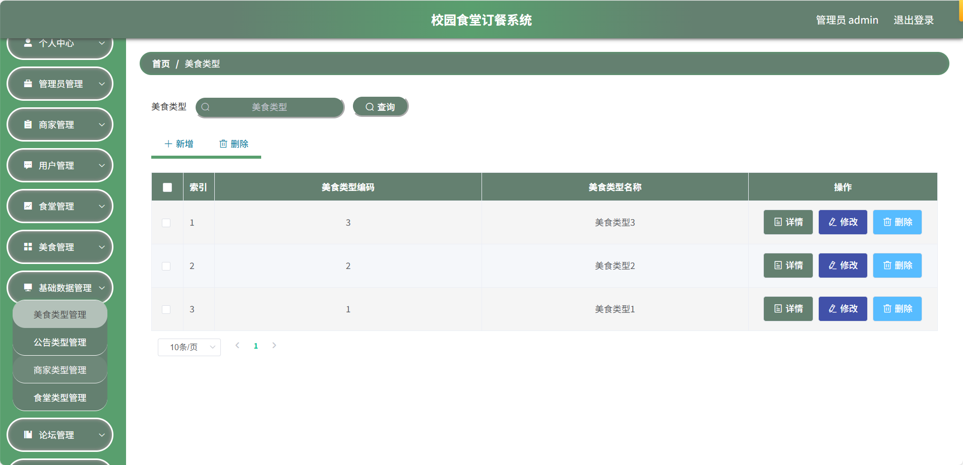Click the monitor icon beside 基础数据管理

(x=28, y=288)
